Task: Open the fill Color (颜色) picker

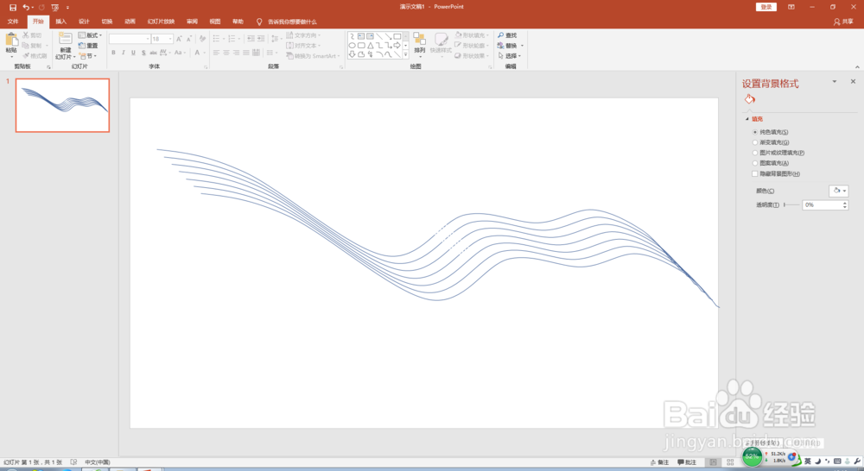Action: [x=839, y=191]
